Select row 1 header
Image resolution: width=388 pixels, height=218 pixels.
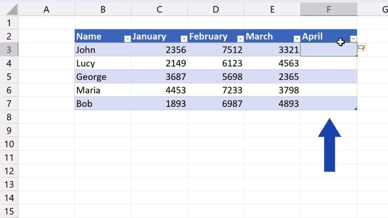[9, 23]
